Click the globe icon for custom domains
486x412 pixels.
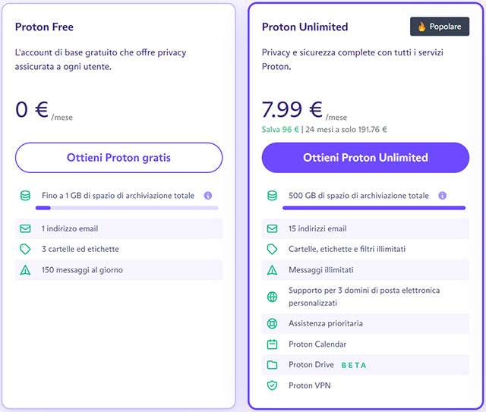pyautogui.click(x=272, y=296)
